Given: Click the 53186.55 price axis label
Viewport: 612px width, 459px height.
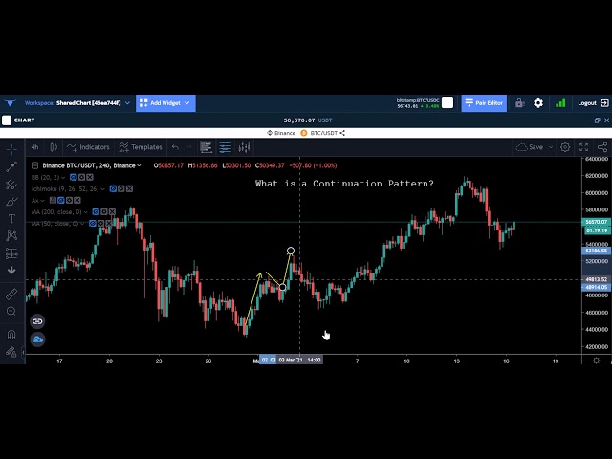Looking at the screenshot, I should tap(597, 251).
